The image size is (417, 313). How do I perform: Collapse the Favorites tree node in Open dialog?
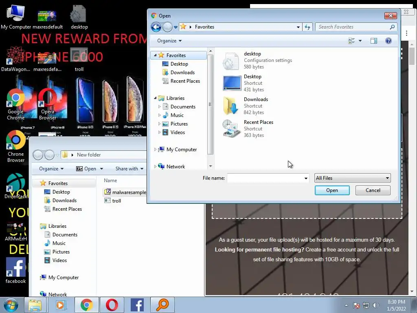155,55
